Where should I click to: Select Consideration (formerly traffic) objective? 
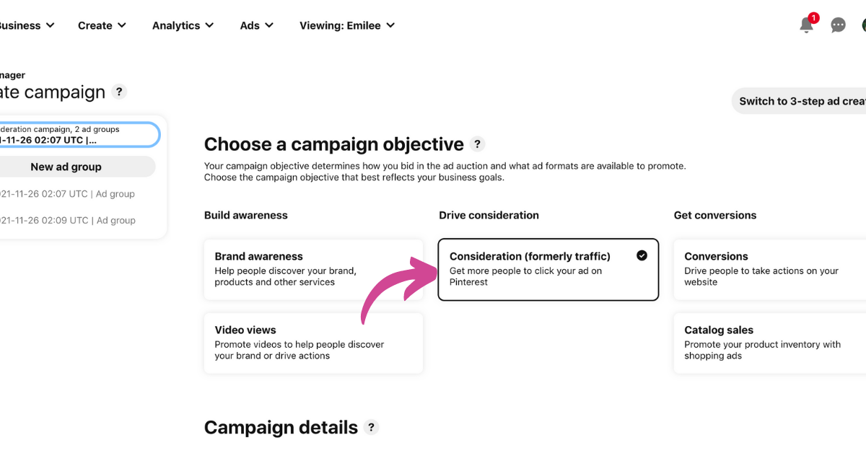pos(548,269)
